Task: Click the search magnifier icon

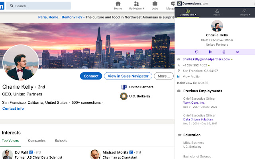Action: pyautogui.click(x=12, y=6)
